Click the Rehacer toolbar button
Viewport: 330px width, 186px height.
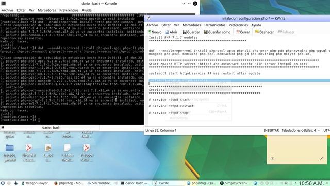coord(286,32)
